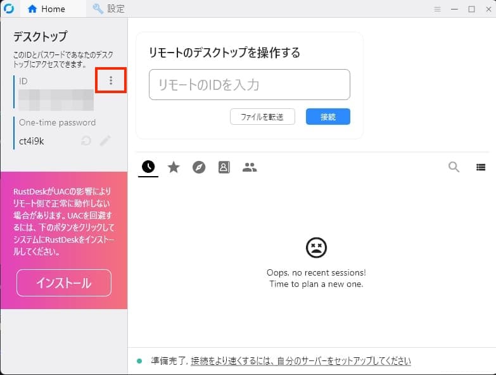Minimize the RustDesk window
The height and width of the screenshot is (375, 496).
point(455,9)
